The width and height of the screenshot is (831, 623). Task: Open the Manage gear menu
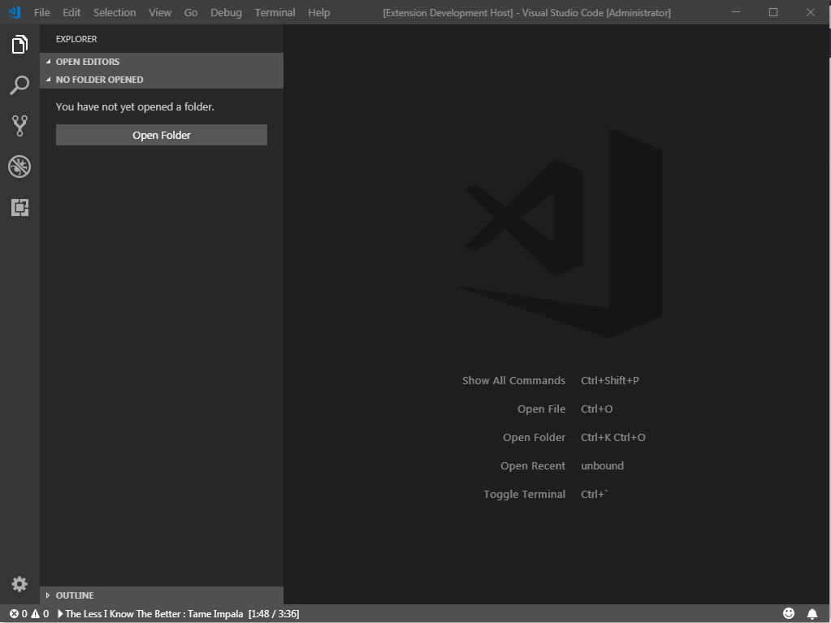(x=19, y=584)
